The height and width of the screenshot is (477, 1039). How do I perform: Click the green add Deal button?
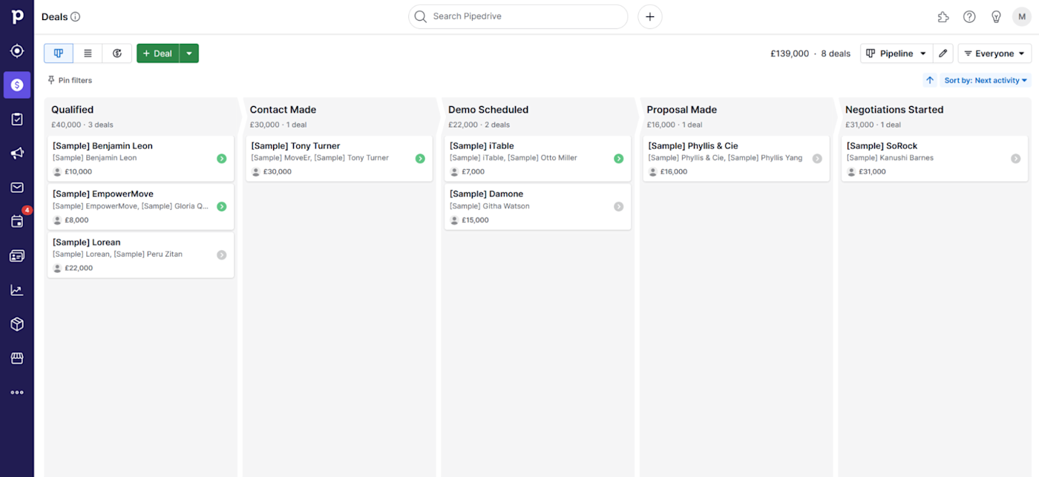click(x=158, y=53)
